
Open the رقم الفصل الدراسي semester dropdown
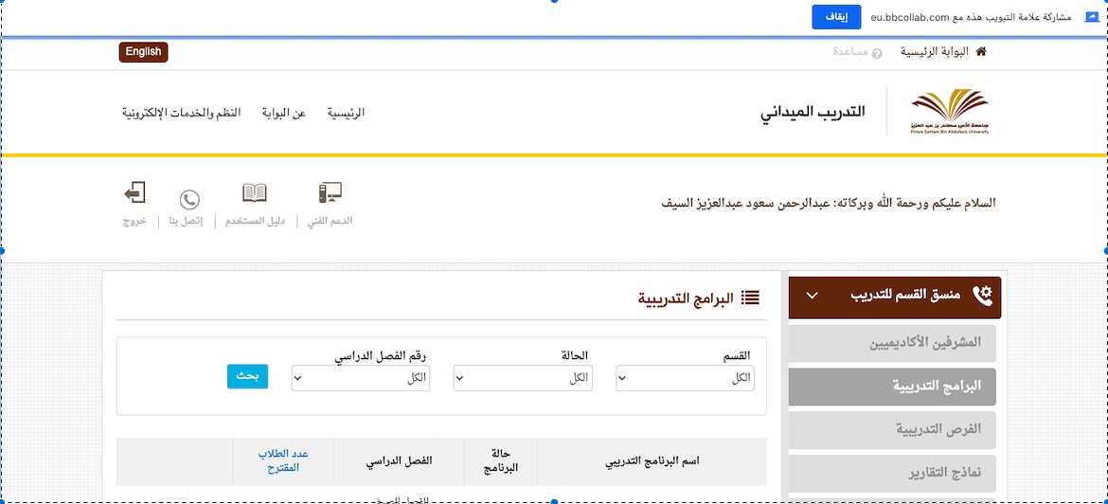coord(360,378)
